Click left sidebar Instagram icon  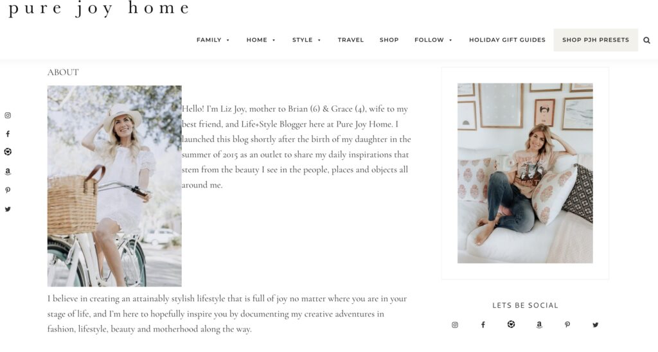coord(8,116)
